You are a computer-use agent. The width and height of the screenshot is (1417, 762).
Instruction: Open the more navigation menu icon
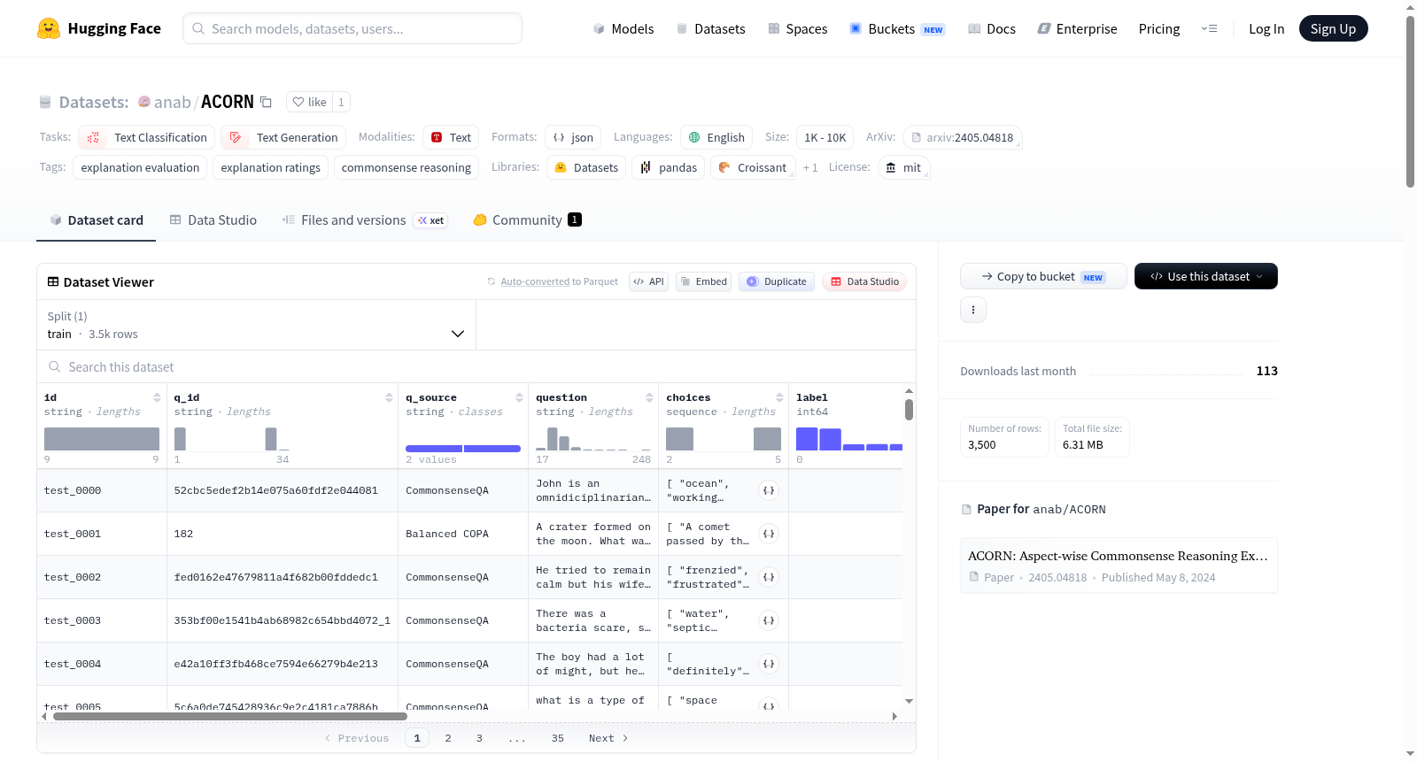(1209, 28)
